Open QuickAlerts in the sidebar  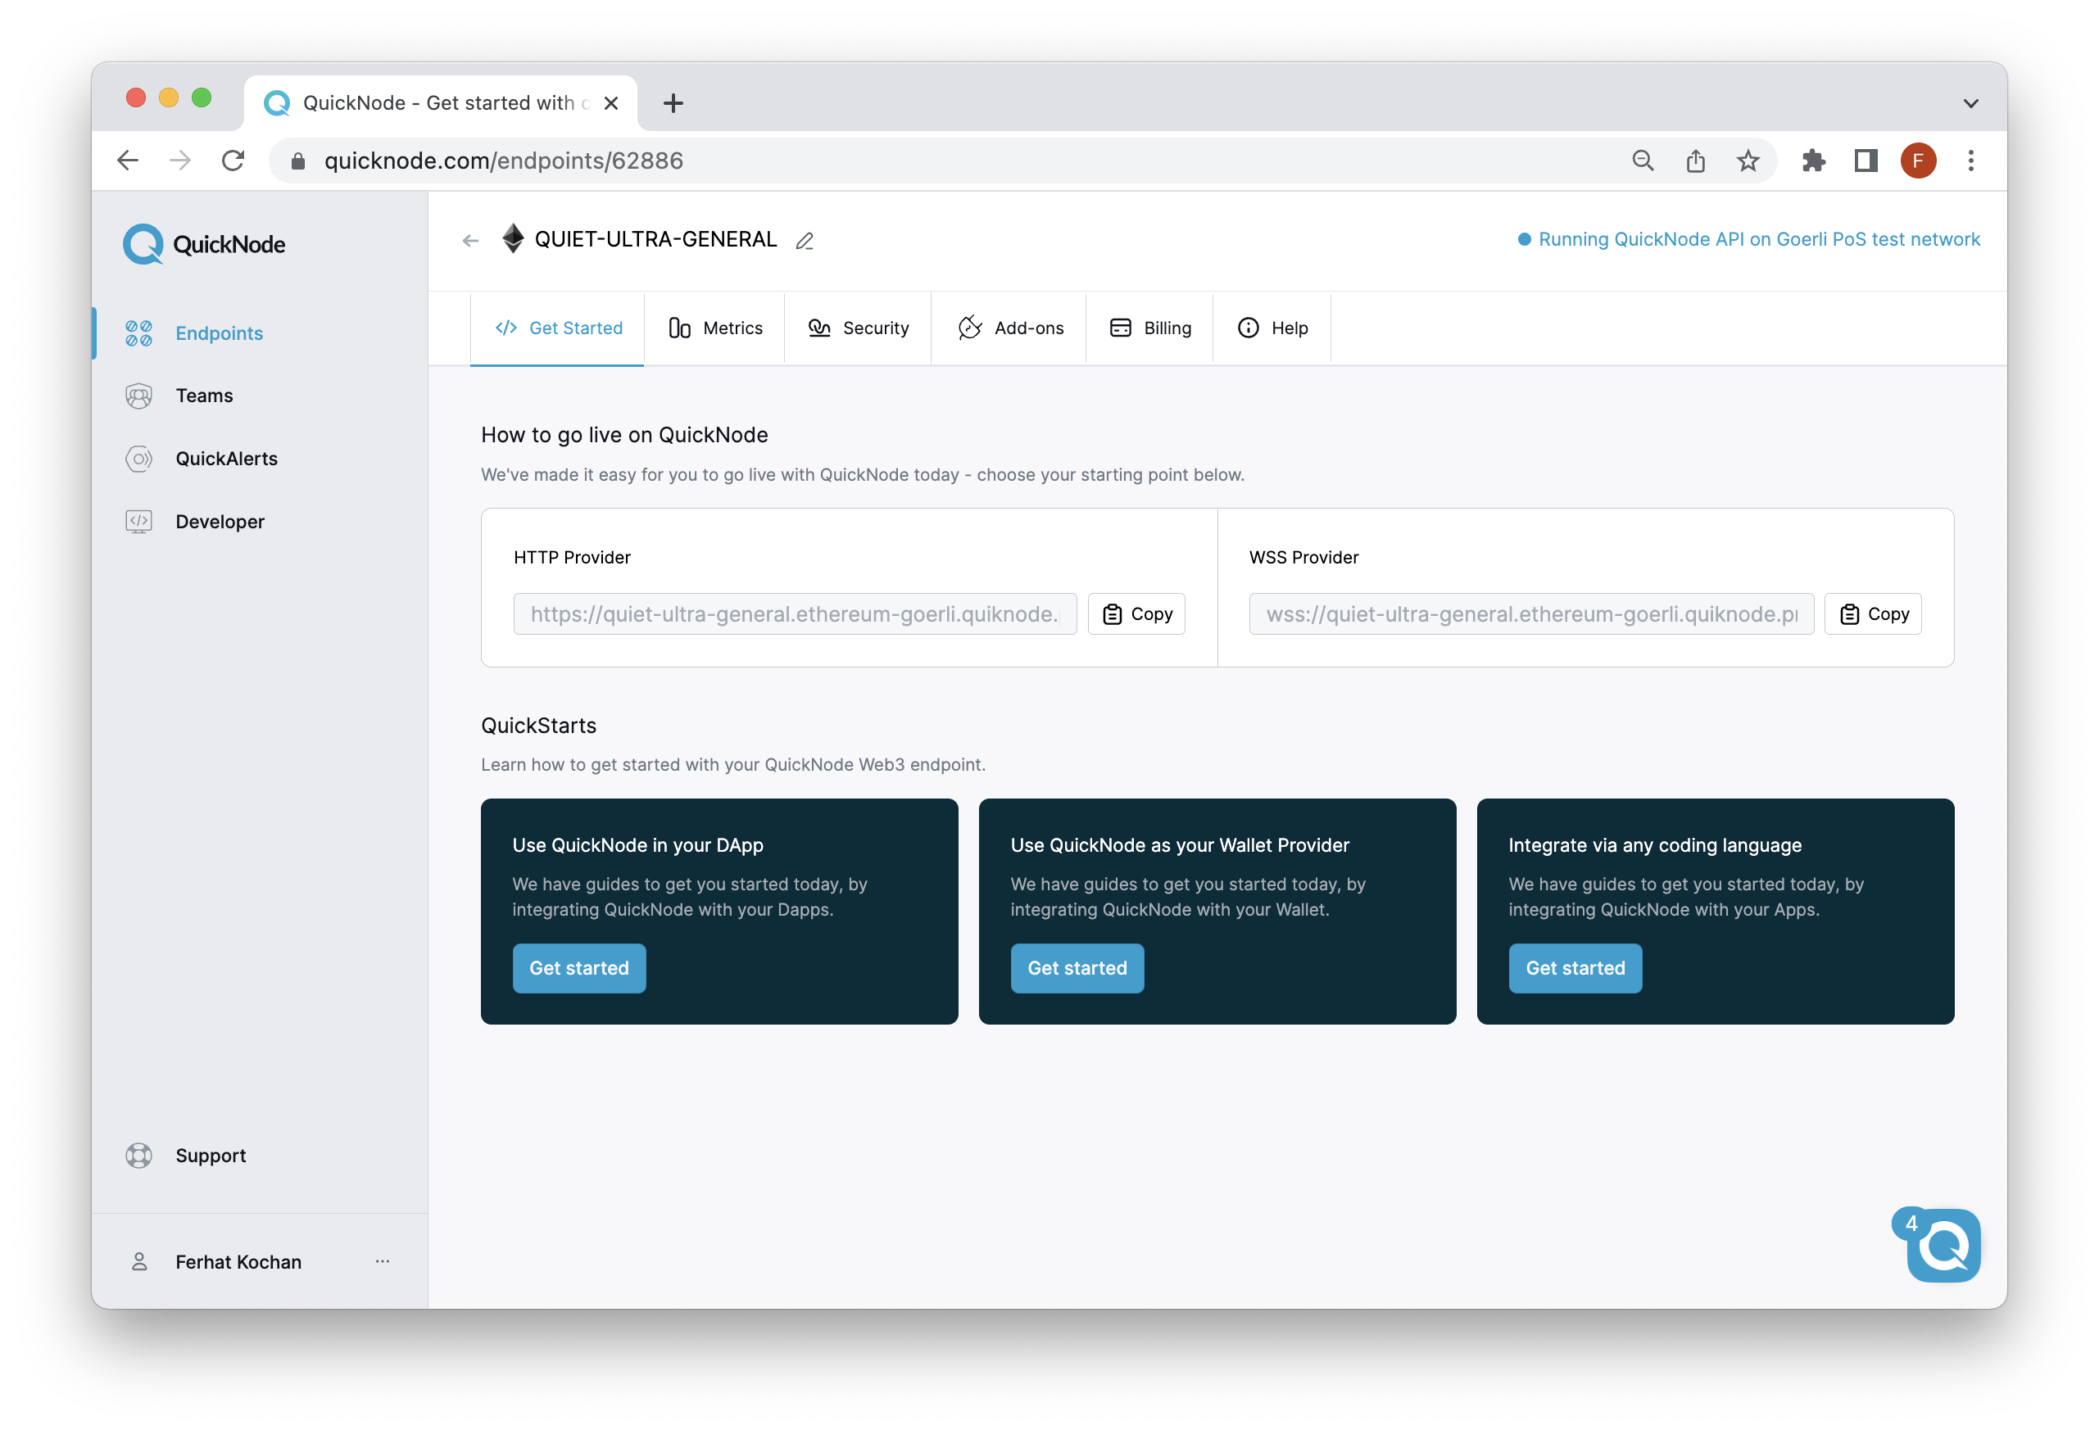pos(226,459)
